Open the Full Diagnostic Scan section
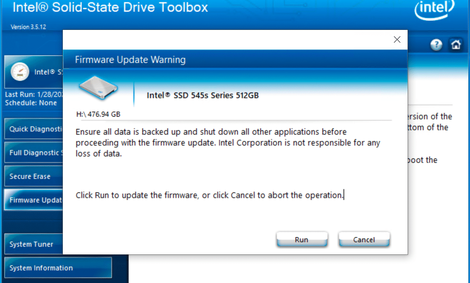Image resolution: width=470 pixels, height=283 pixels. pyautogui.click(x=34, y=152)
